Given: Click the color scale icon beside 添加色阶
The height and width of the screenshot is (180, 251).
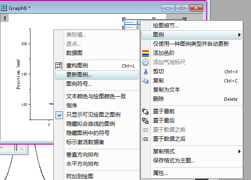Looking at the screenshot, I should pos(146,53).
